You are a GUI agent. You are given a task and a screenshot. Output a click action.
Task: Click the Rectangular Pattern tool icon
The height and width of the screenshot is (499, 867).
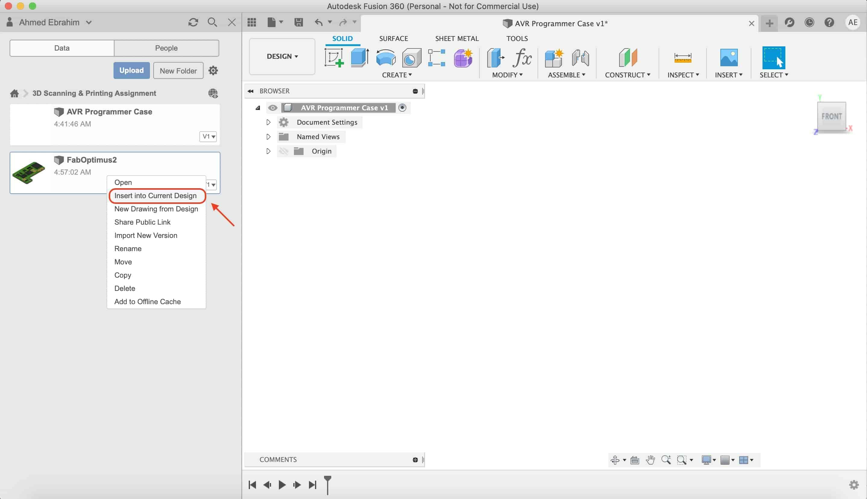tap(437, 57)
